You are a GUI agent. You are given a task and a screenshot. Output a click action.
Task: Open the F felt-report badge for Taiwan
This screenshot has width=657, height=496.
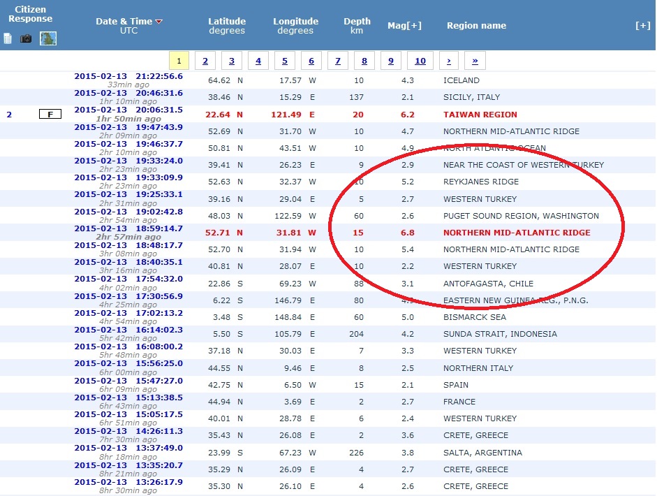tap(50, 114)
